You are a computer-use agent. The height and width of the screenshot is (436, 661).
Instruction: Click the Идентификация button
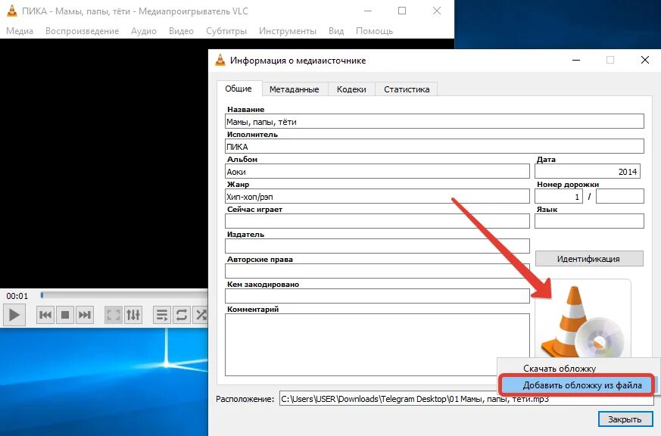click(589, 259)
